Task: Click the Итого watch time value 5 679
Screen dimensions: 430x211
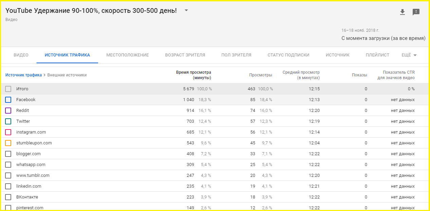Action: [x=189, y=89]
